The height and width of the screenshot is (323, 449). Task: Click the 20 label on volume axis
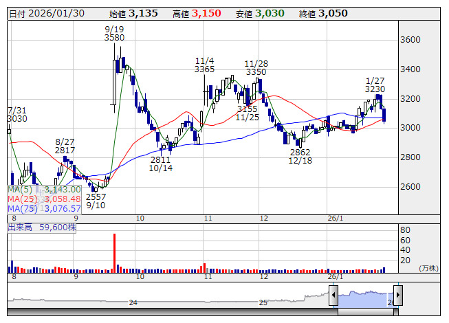405,260
